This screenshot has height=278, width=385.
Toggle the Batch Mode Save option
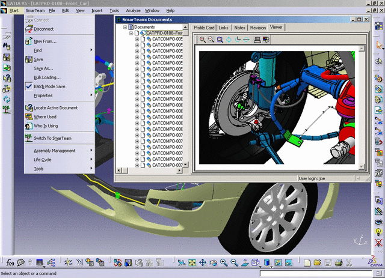coord(49,86)
